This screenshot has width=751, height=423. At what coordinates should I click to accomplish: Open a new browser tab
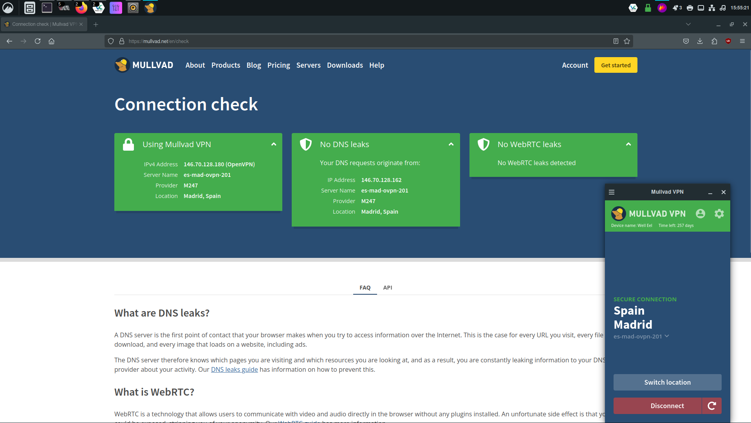(96, 24)
